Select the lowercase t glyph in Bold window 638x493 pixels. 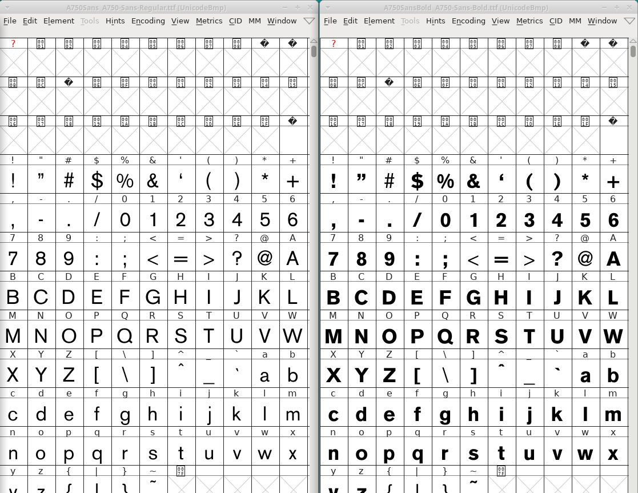501,452
